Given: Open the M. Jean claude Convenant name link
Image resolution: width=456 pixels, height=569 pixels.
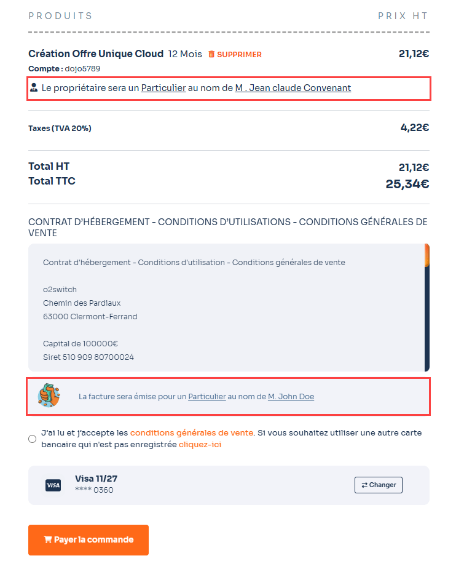Looking at the screenshot, I should click(293, 88).
